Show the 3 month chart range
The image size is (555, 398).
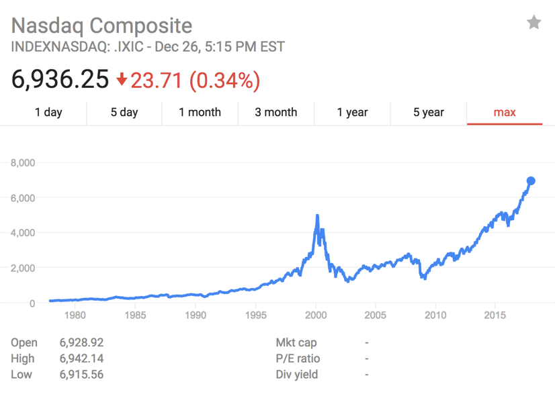click(x=275, y=112)
